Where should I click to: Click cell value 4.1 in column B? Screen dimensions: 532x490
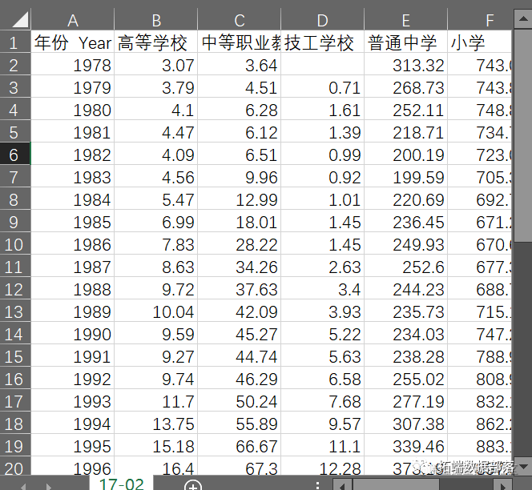[x=156, y=109]
